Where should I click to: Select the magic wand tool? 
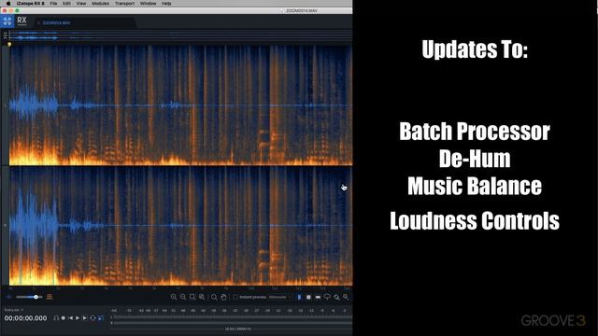pos(346,297)
